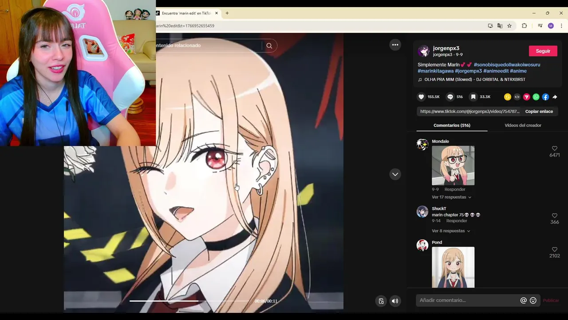568x320 pixels.
Task: Open the Chrome profile avatar M
Action: tap(551, 26)
